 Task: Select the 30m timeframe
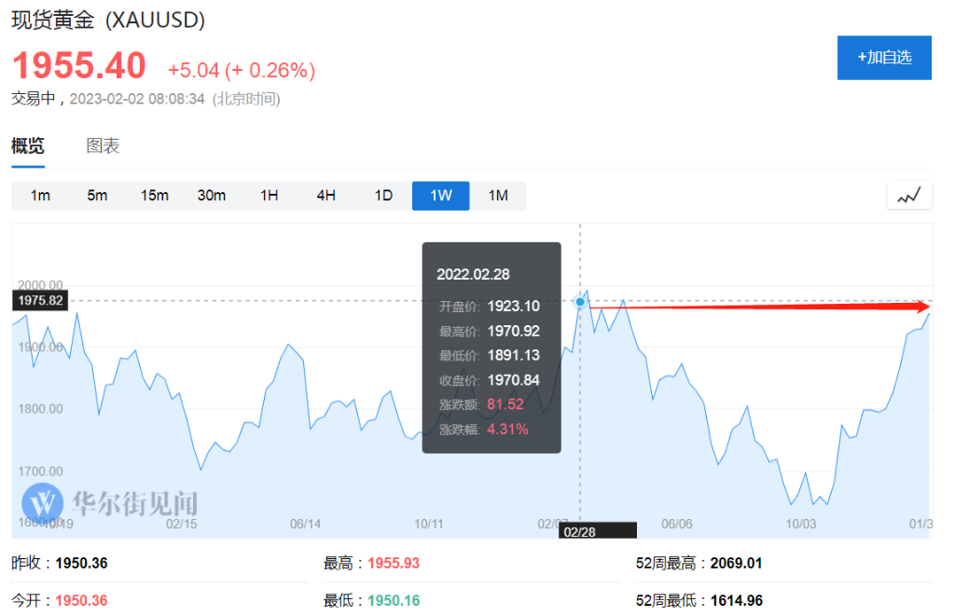212,196
